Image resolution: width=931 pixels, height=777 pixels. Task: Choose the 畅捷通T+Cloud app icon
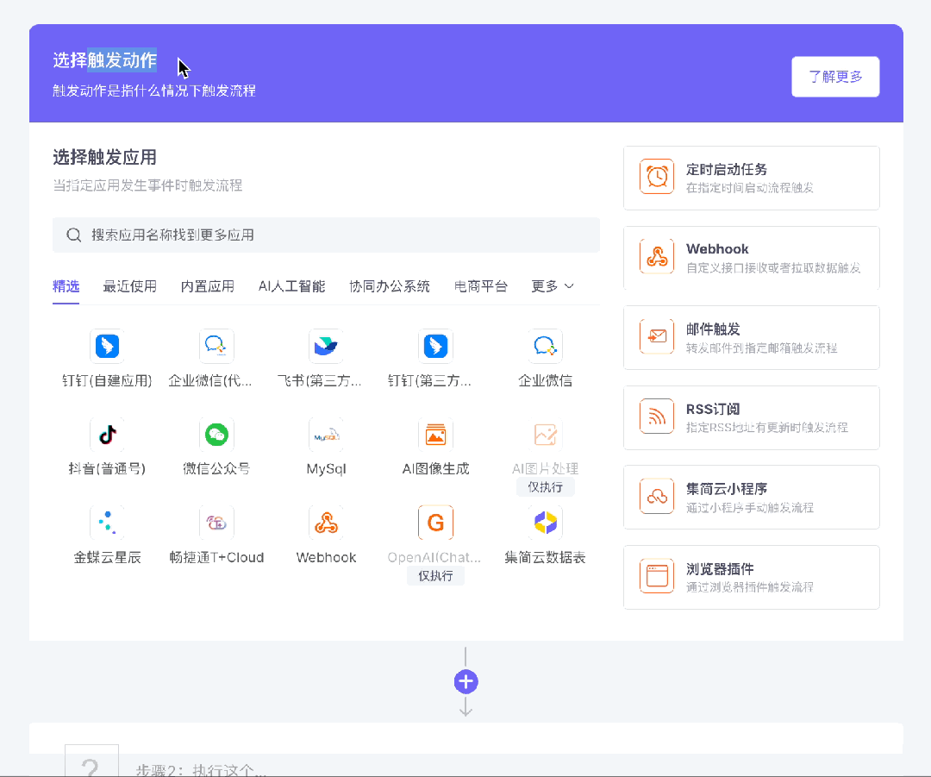click(216, 523)
